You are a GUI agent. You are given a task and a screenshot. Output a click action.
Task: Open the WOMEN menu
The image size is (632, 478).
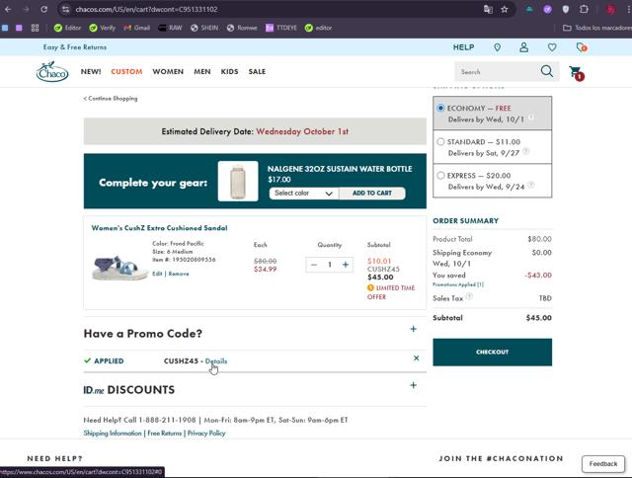point(168,72)
